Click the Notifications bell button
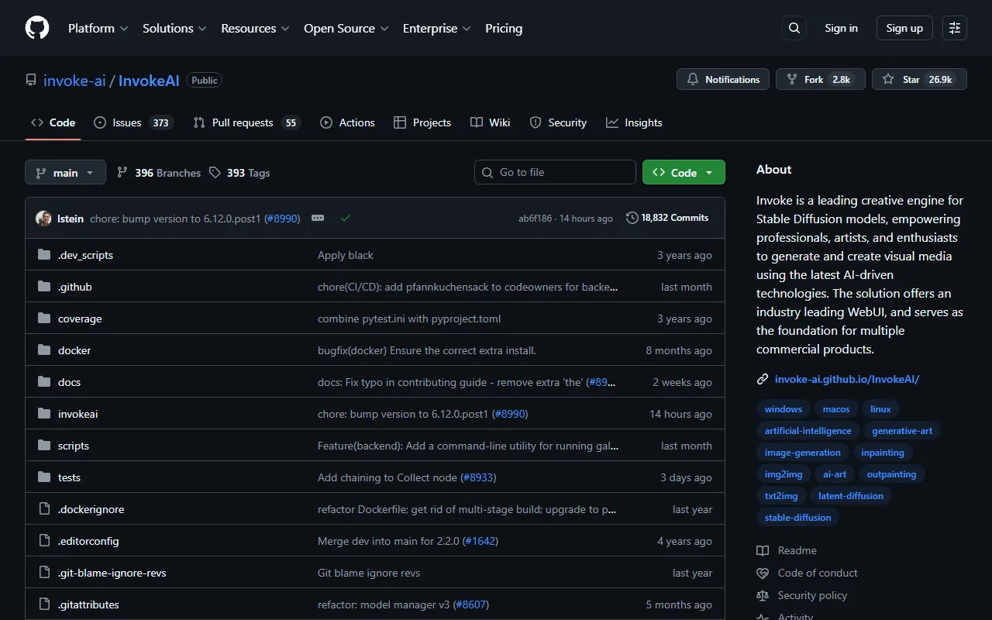The width and height of the screenshot is (992, 620). pos(723,80)
